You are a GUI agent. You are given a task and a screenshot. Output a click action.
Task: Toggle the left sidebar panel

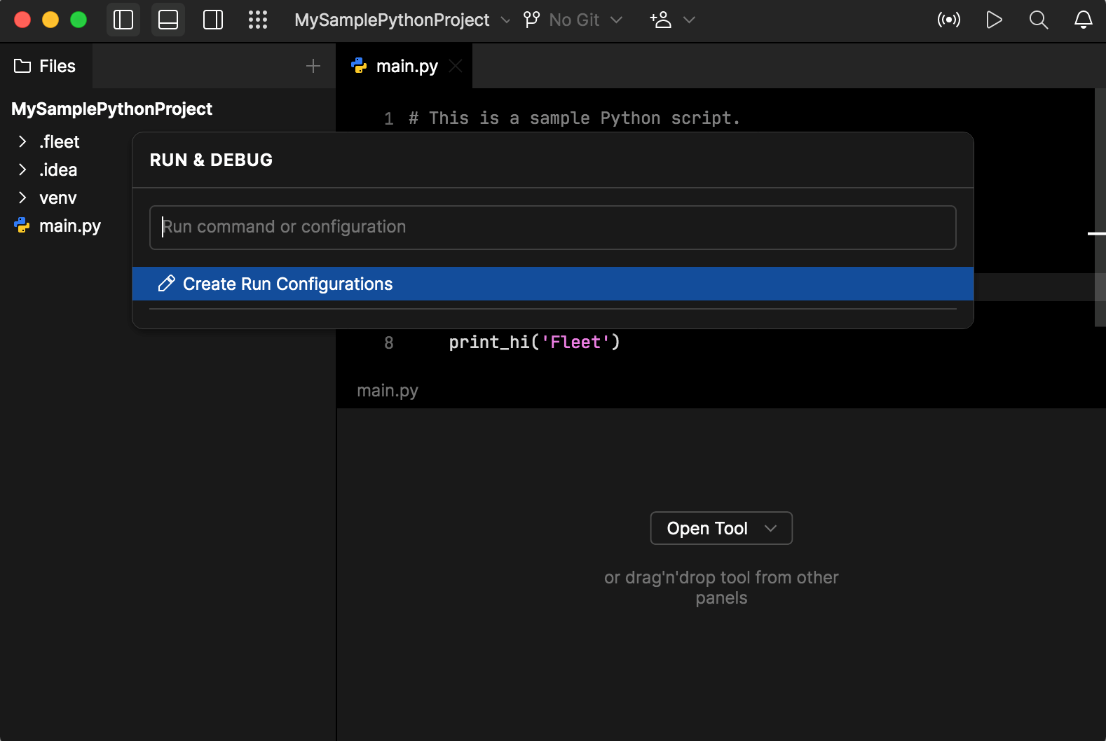click(x=123, y=20)
